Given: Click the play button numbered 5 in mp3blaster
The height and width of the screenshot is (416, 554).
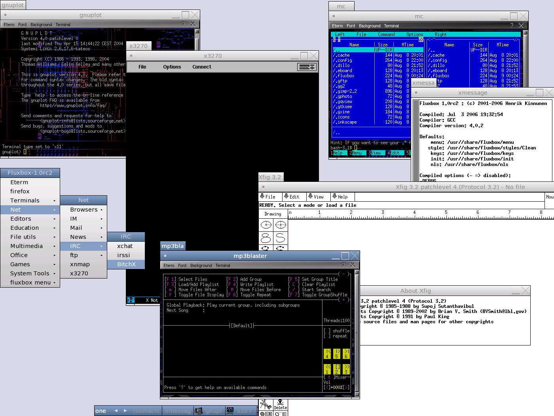Looking at the screenshot, I should click(x=337, y=354).
